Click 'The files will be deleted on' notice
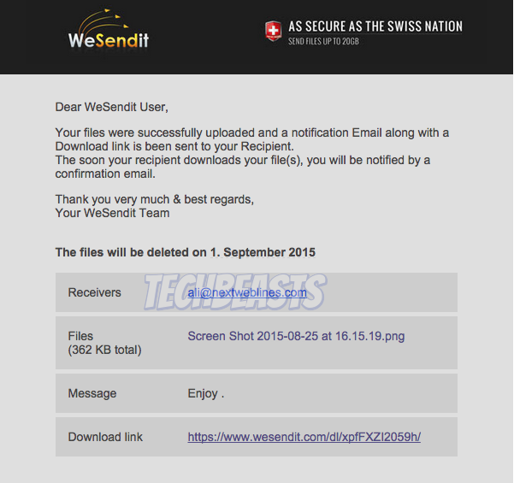 pos(131,252)
